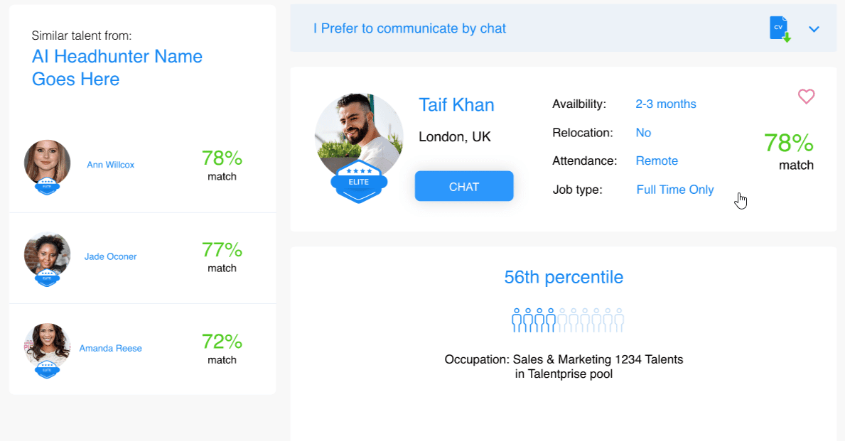This screenshot has width=845, height=441.
Task: Click the 56th percentile heading
Action: pyautogui.click(x=564, y=277)
